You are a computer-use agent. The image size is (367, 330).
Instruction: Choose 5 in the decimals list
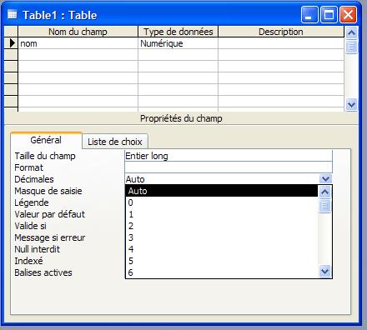[x=222, y=261]
